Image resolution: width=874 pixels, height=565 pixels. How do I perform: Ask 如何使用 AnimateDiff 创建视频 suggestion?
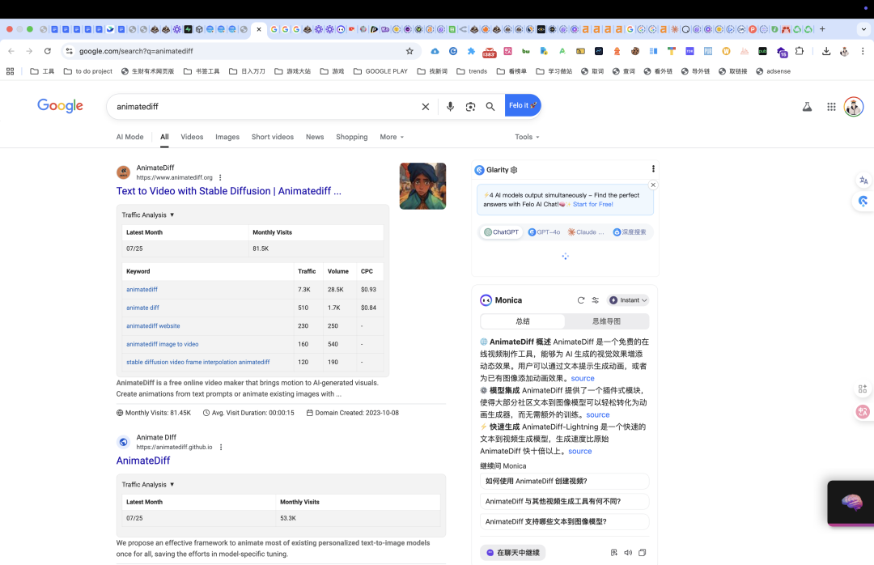point(565,481)
